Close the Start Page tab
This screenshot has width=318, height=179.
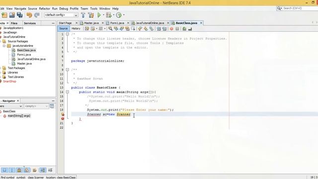(77, 23)
